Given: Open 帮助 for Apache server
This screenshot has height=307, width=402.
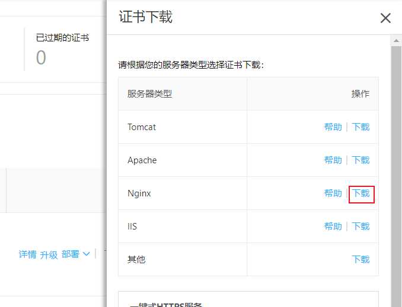Looking at the screenshot, I should (x=333, y=160).
